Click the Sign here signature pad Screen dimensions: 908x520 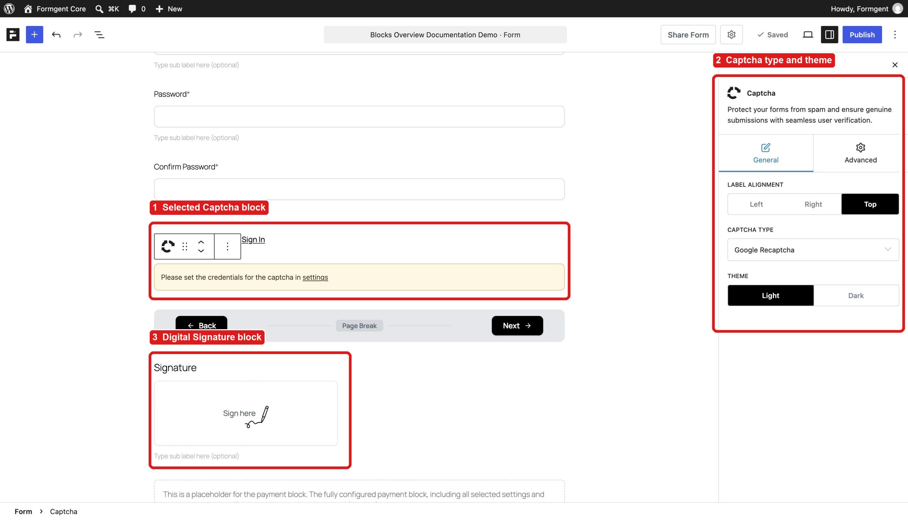pyautogui.click(x=246, y=413)
